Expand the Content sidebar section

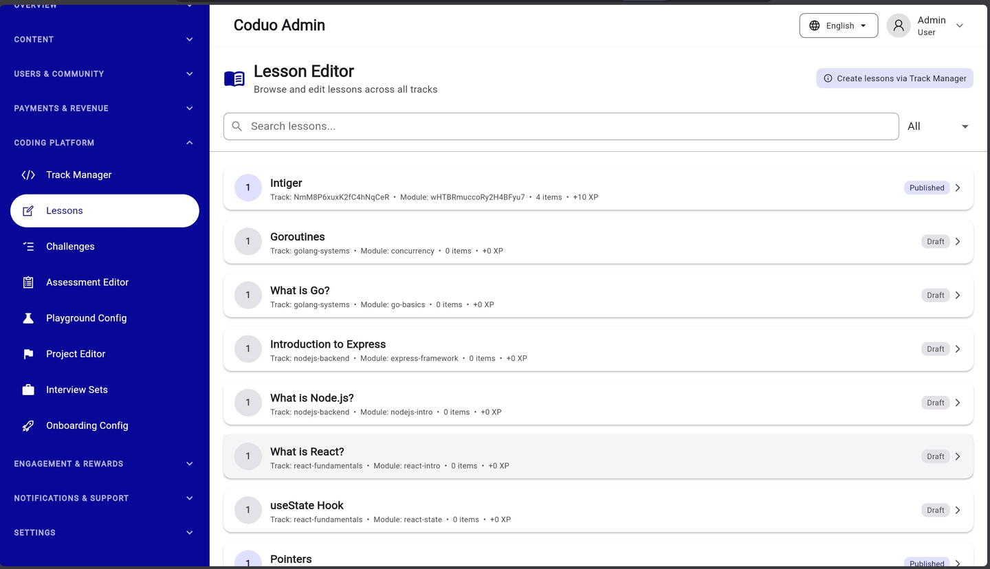coord(104,39)
